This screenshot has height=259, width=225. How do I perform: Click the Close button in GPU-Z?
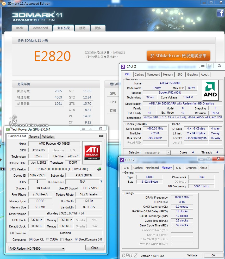point(95,248)
